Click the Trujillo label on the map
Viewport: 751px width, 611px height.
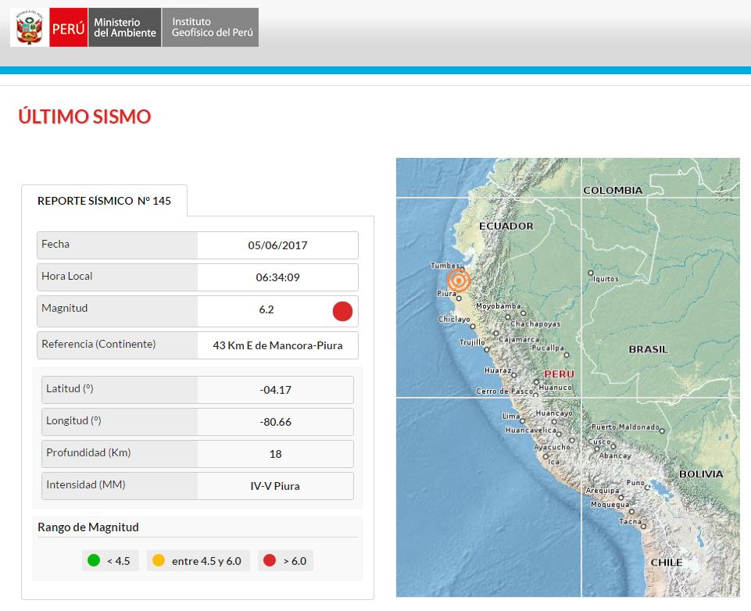coord(472,342)
